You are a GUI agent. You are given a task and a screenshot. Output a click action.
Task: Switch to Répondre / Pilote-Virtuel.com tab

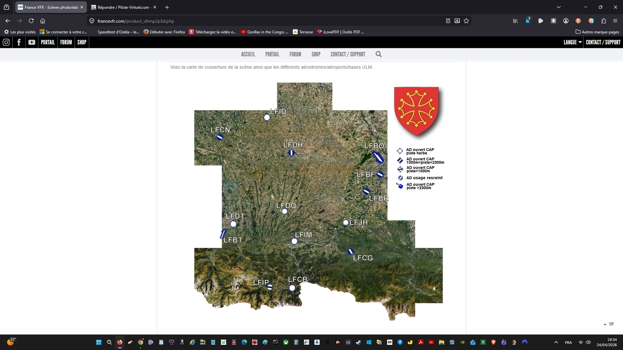[x=123, y=7]
